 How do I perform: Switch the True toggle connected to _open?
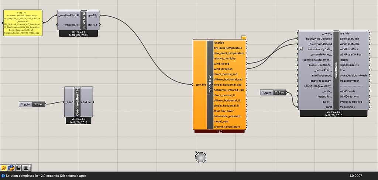38,105
